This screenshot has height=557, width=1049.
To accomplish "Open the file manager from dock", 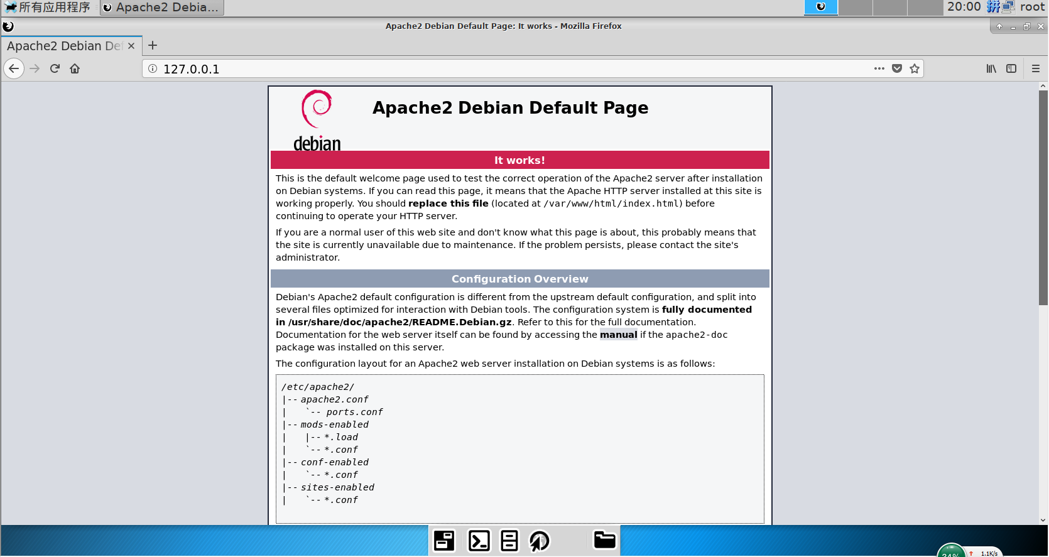I will click(509, 541).
